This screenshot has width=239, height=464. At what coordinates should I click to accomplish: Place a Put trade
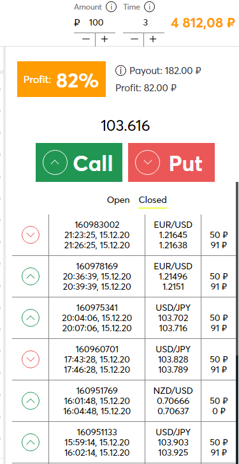click(171, 163)
